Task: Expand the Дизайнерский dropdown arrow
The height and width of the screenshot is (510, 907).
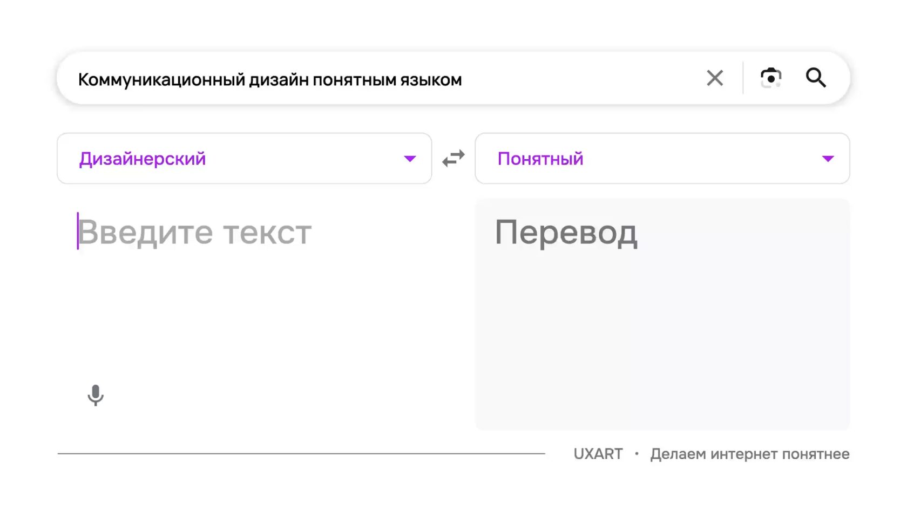Action: point(410,159)
